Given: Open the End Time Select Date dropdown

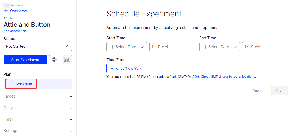Looking at the screenshot, I should [220, 47].
